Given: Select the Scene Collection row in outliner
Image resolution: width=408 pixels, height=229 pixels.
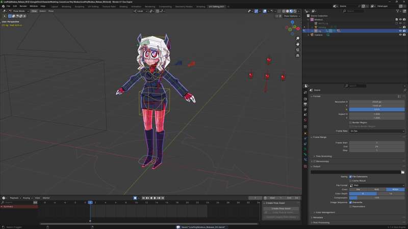Looking at the screenshot, I should pos(319,16).
